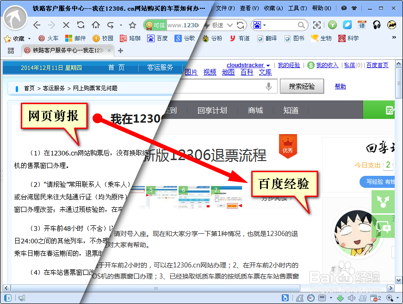Open dropdown arrow next to status bar window icon
Viewport: 403px width, 304px height.
pos(331,298)
